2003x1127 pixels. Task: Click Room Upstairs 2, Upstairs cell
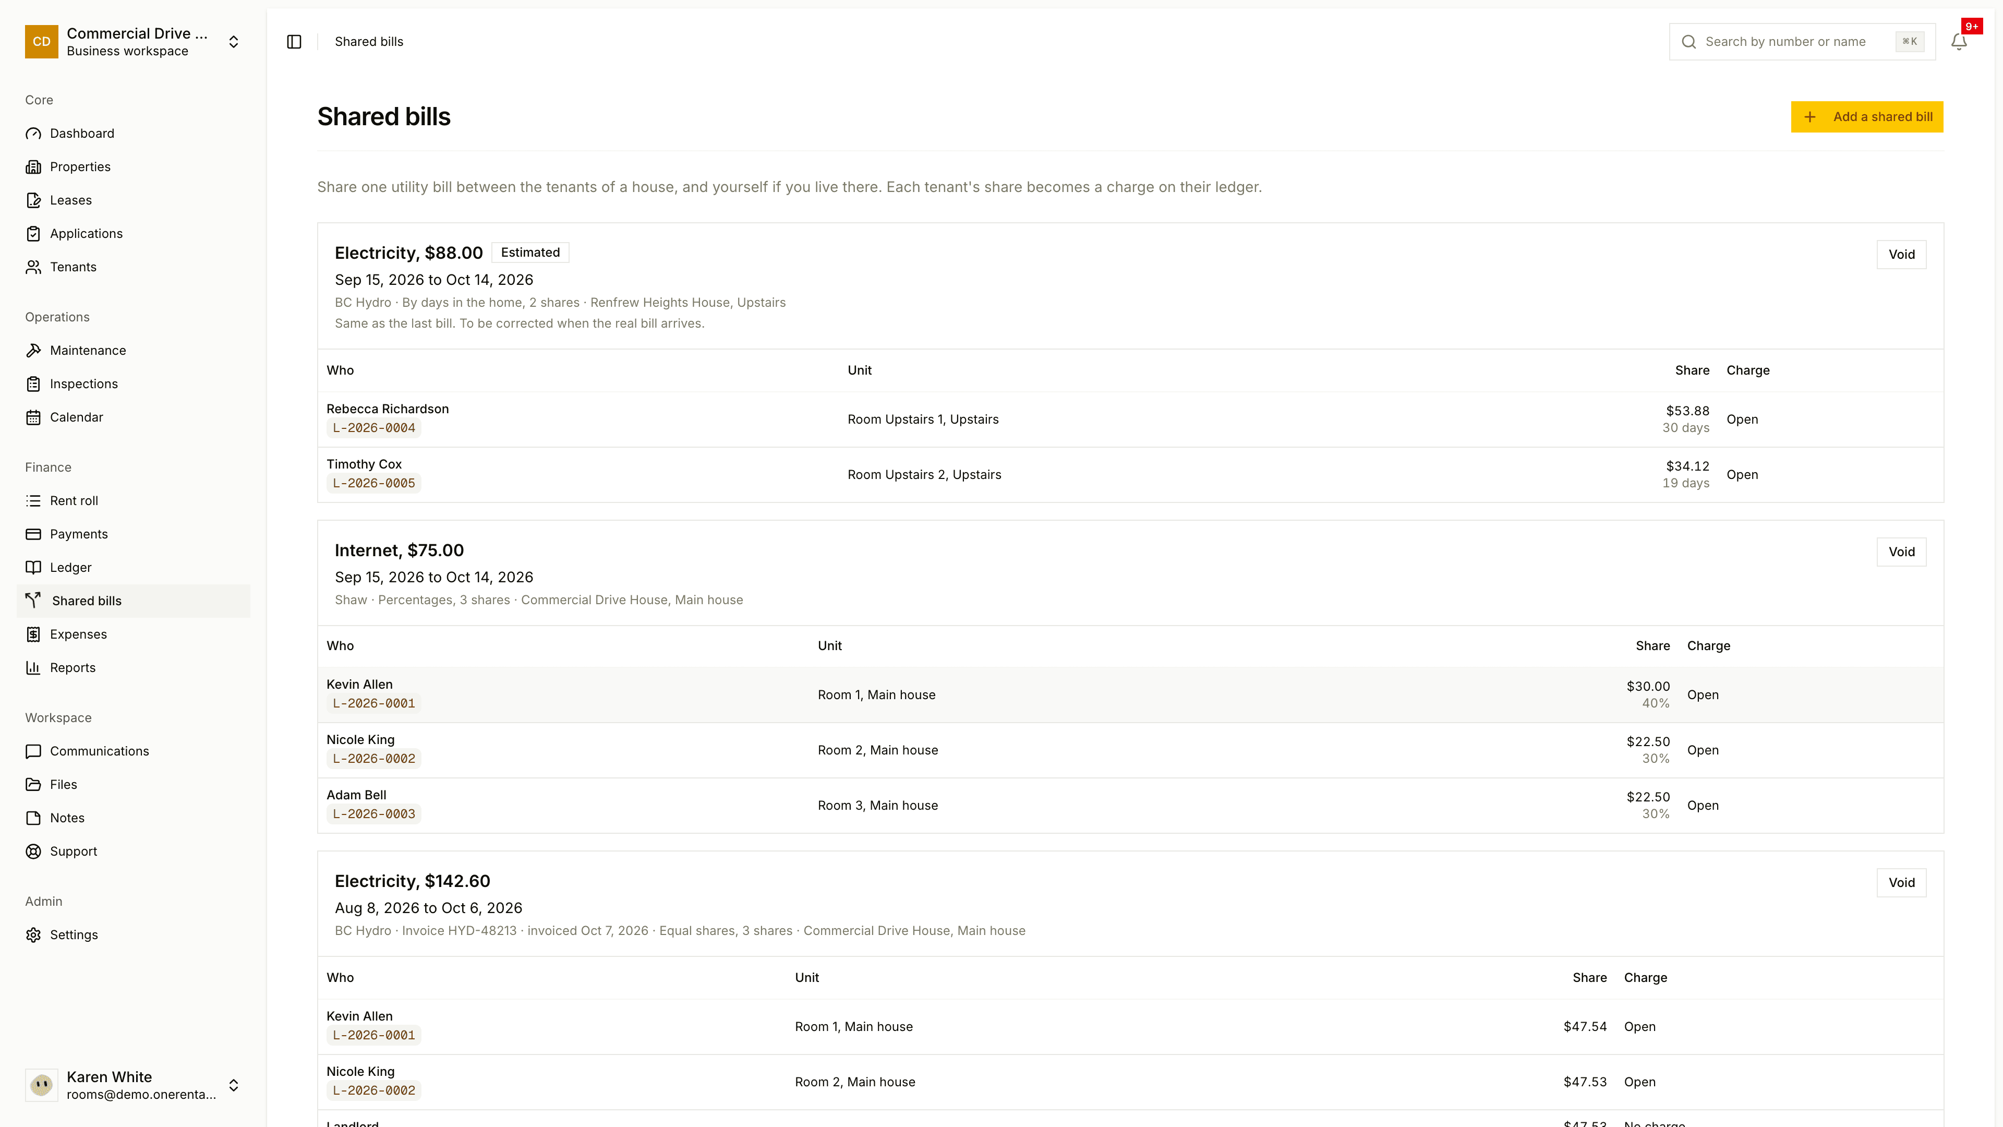pyautogui.click(x=924, y=474)
